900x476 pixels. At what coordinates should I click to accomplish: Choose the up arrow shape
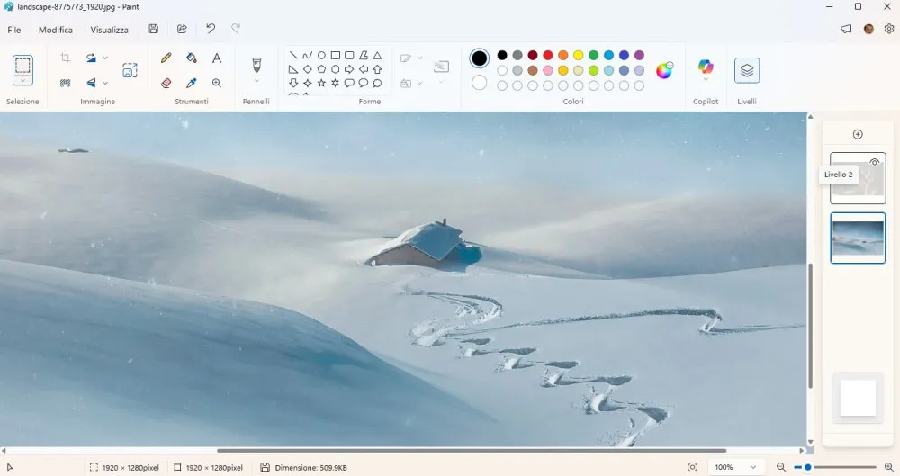(x=377, y=69)
